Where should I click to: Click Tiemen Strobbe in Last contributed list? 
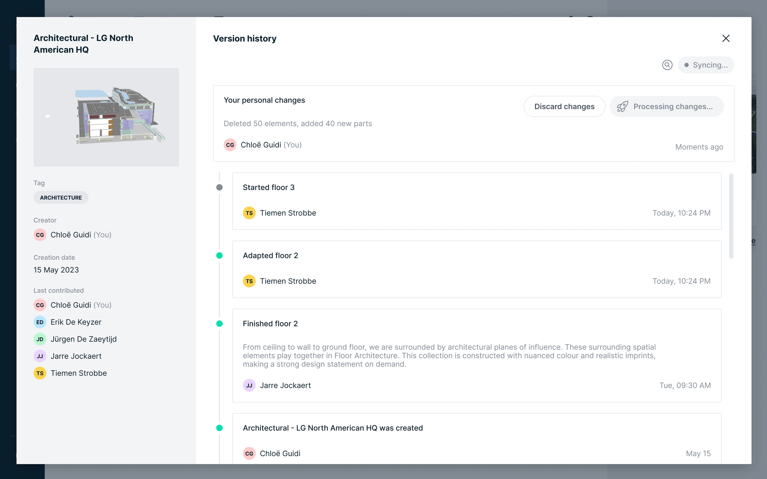(79, 373)
